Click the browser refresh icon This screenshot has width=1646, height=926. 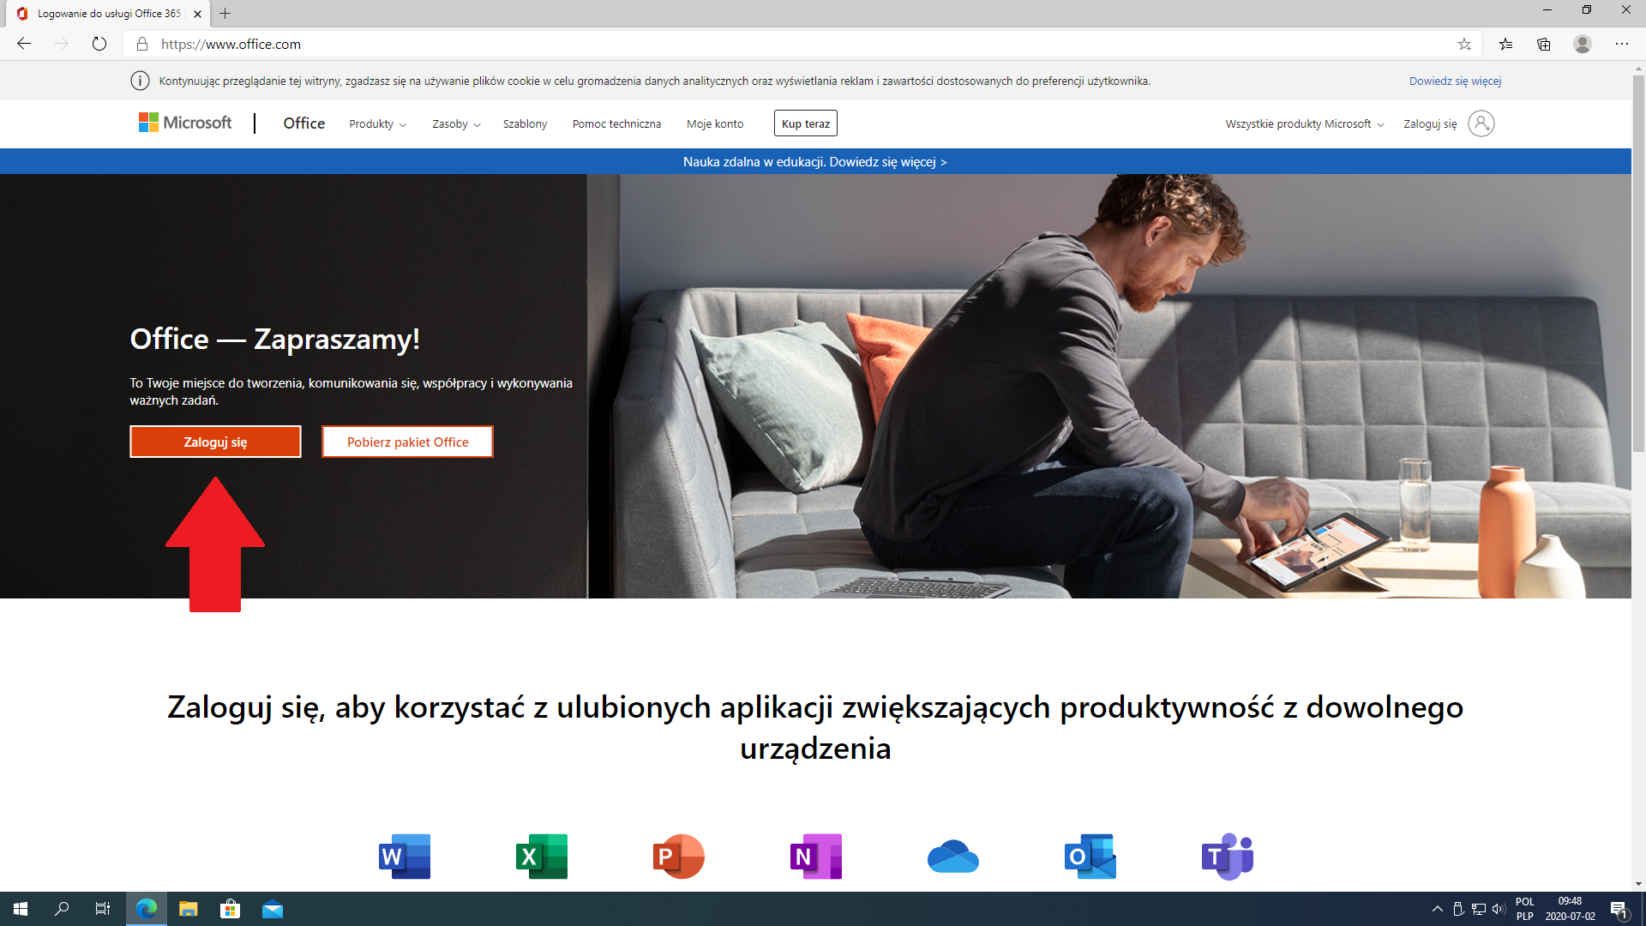coord(99,44)
